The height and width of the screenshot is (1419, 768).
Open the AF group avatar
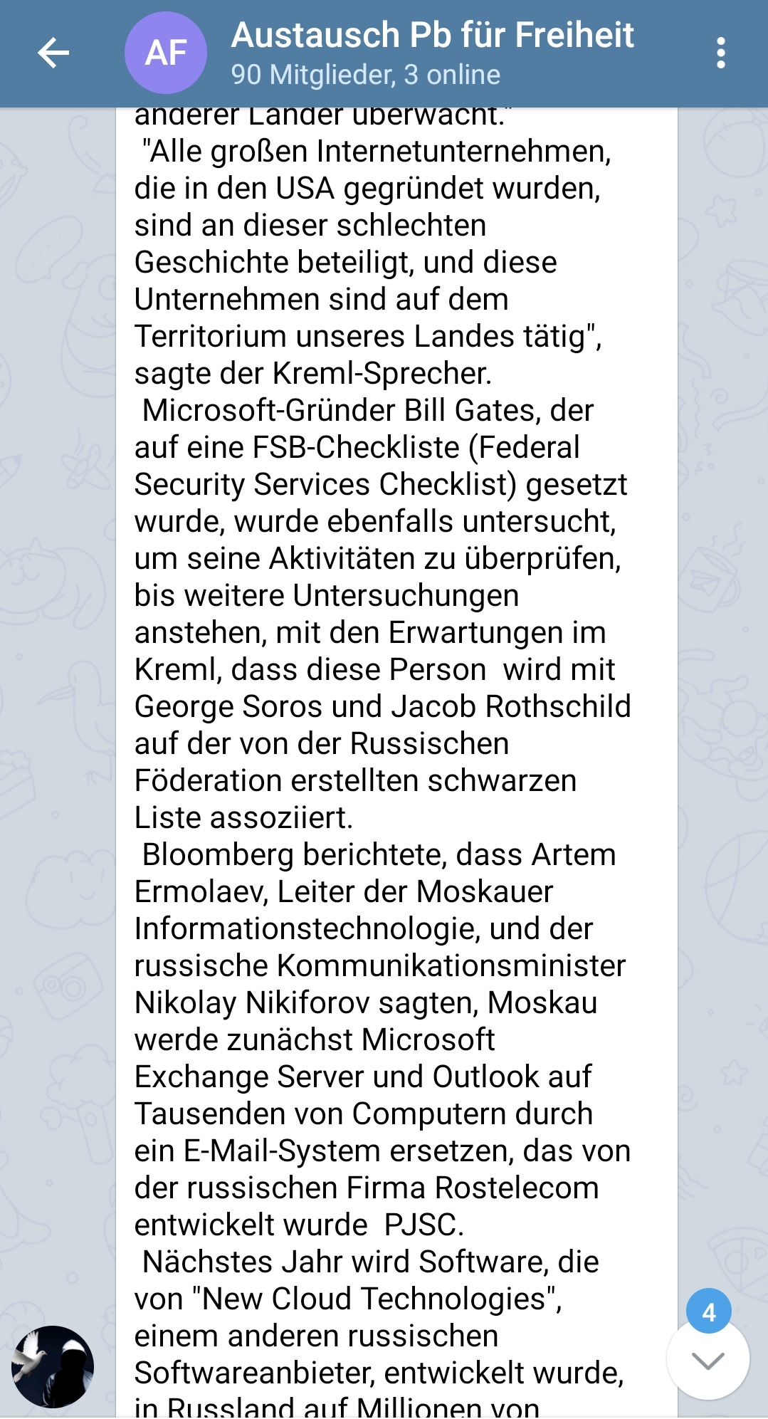(166, 53)
